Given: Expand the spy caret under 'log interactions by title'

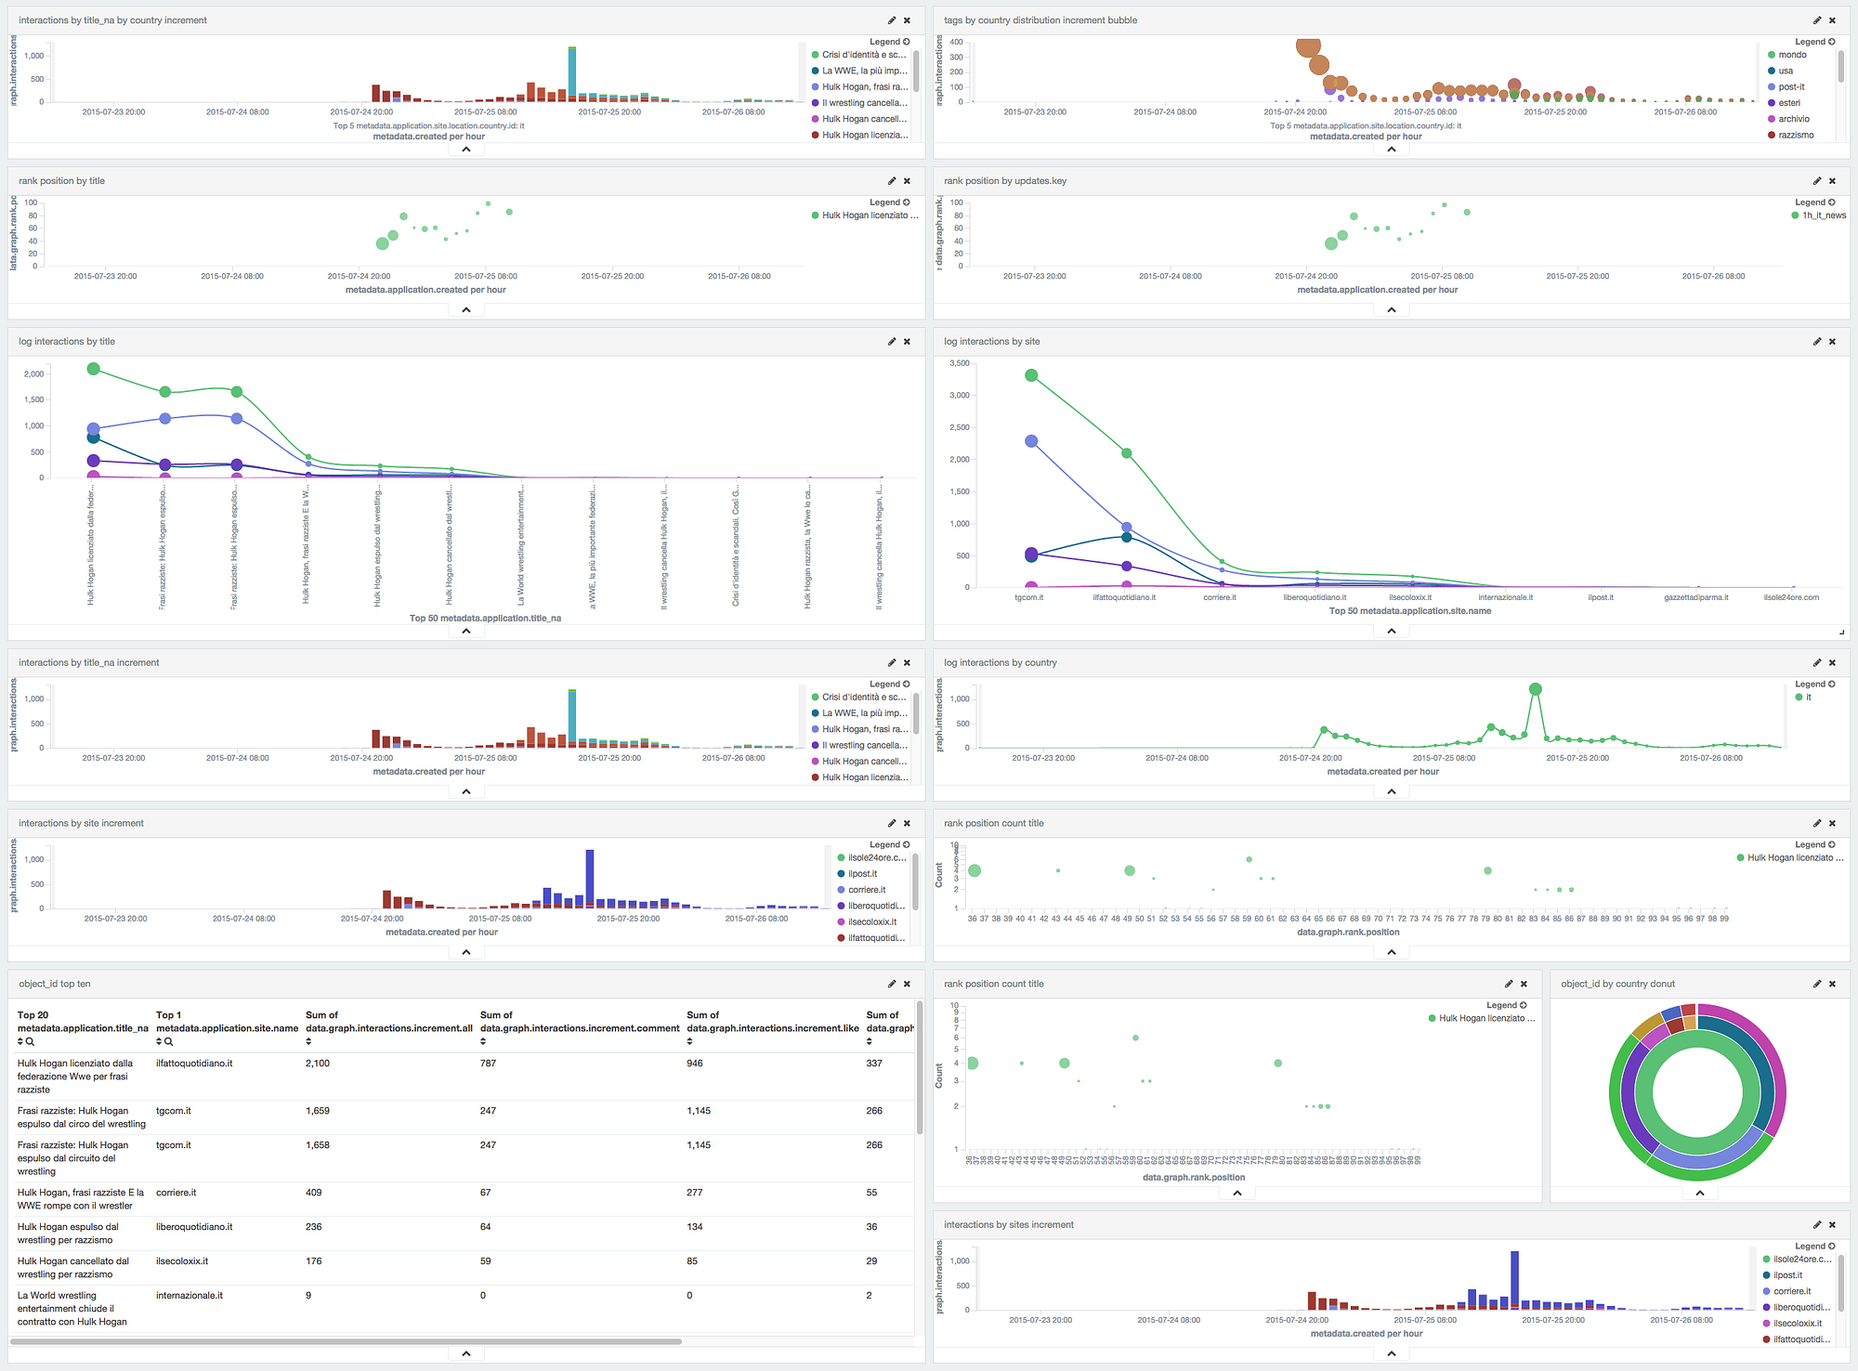Looking at the screenshot, I should pos(466,632).
